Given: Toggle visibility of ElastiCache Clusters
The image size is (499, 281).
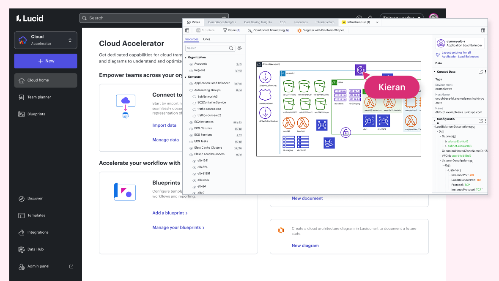Looking at the screenshot, I should pyautogui.click(x=191, y=148).
